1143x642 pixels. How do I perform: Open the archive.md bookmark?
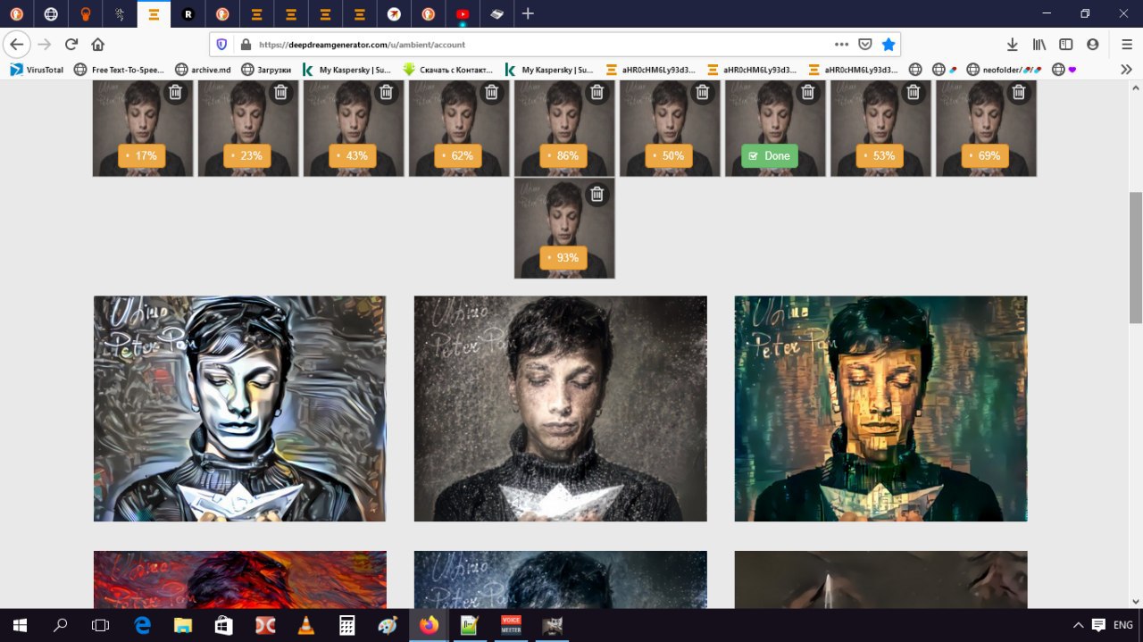coord(203,69)
